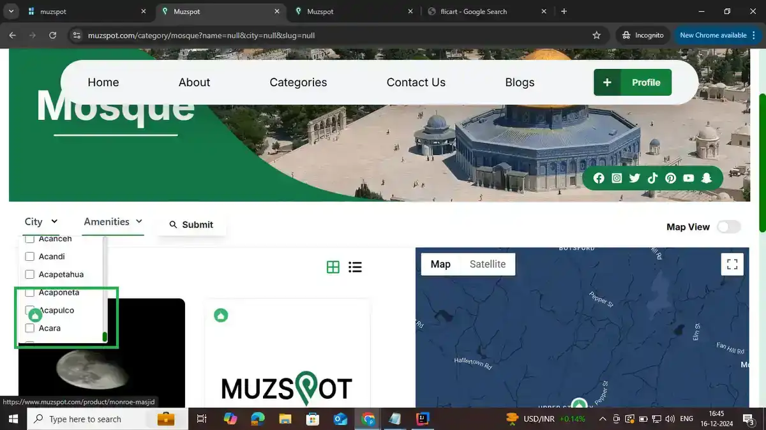
Task: Open the tab search dropdown arrow
Action: [x=11, y=11]
